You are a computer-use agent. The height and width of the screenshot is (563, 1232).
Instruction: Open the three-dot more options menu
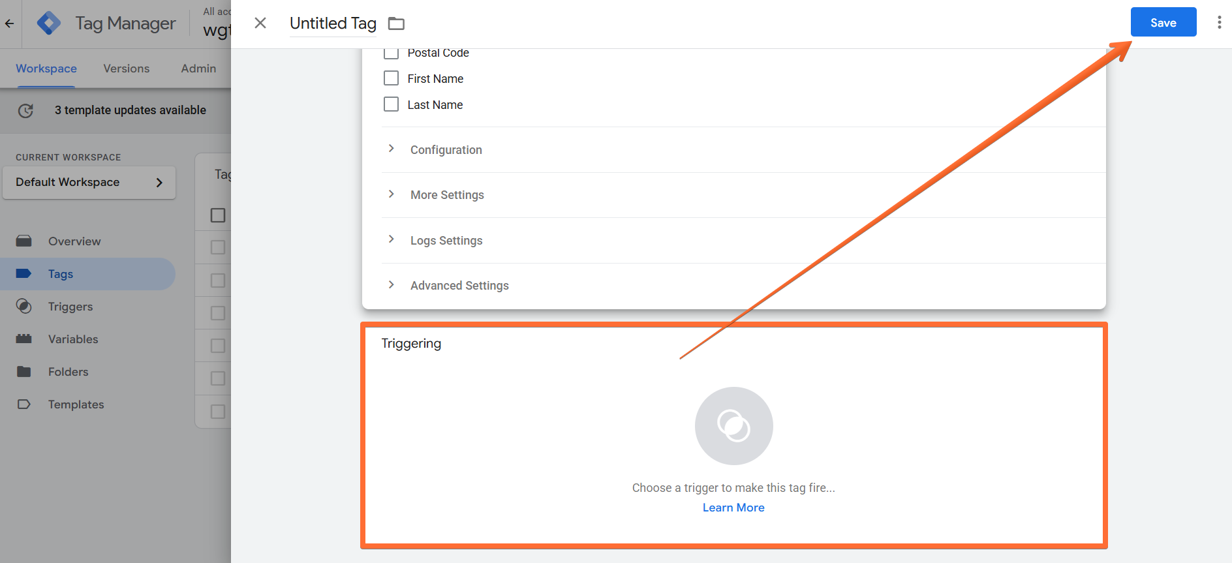click(x=1219, y=23)
